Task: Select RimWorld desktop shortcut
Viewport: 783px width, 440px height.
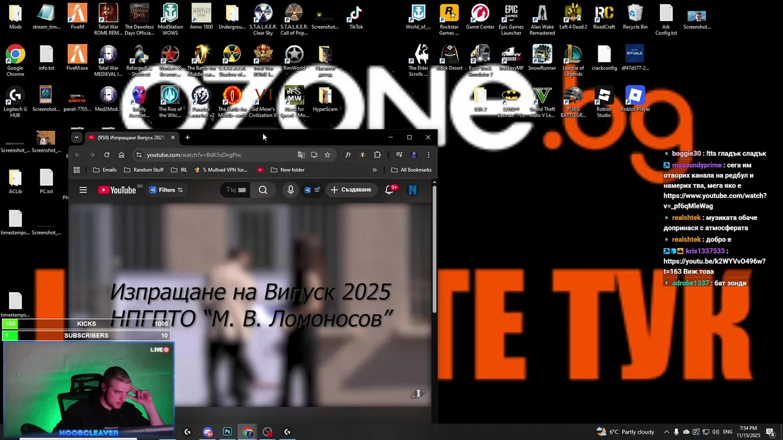Action: pos(294,58)
